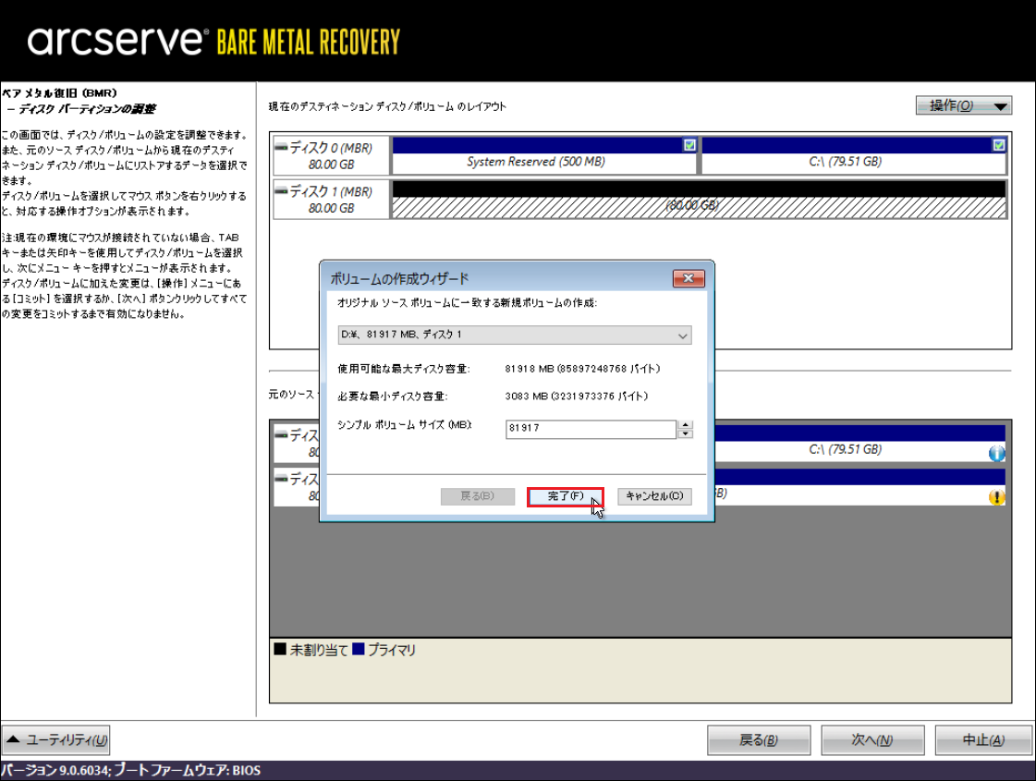Open the source volume dropdown showing D:¥
This screenshot has width=1036, height=781.
click(x=515, y=335)
